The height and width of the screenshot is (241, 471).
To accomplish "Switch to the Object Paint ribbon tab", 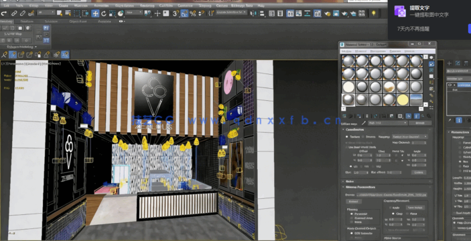I will [78, 21].
